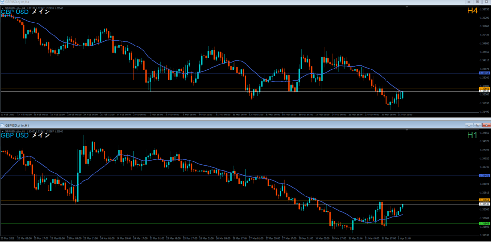Click the small arrow before GBPUSD.oj1m,H4 info text
This screenshot has width=491, height=242.
pos(2,8)
